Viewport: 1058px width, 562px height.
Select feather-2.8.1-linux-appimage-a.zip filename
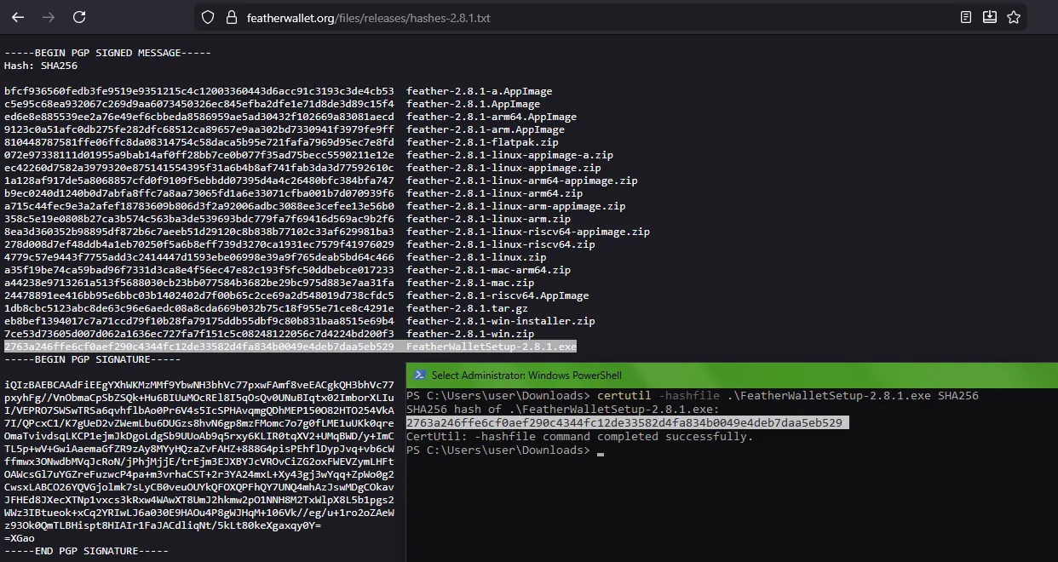(x=509, y=155)
